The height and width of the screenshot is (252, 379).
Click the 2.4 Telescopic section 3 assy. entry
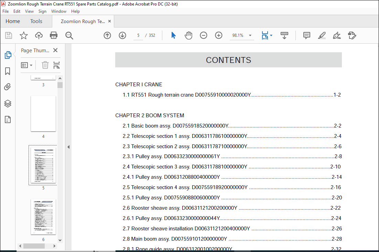231,167
